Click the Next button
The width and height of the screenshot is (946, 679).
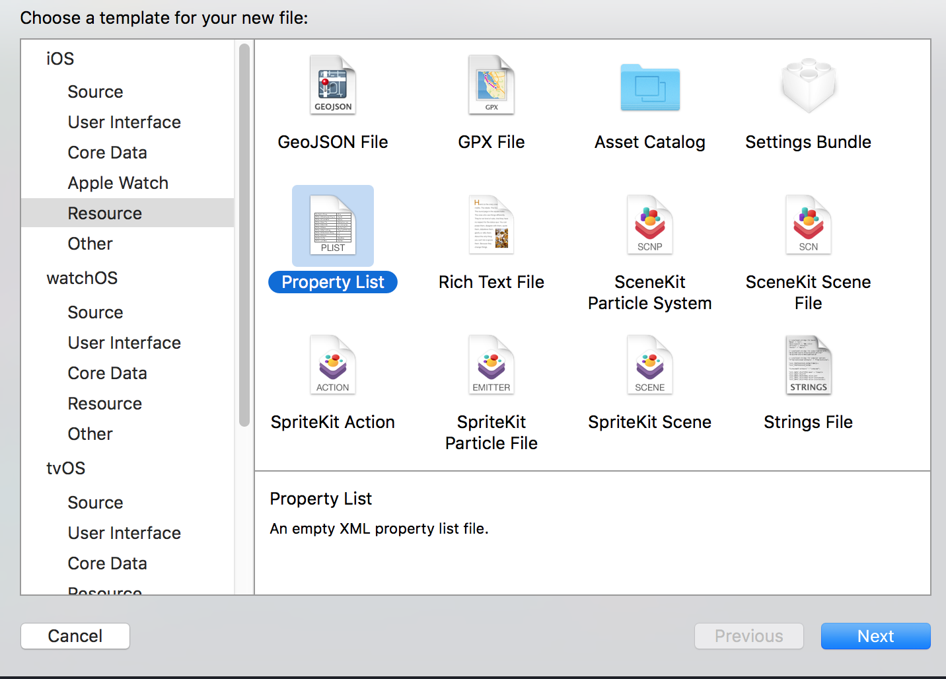point(876,636)
